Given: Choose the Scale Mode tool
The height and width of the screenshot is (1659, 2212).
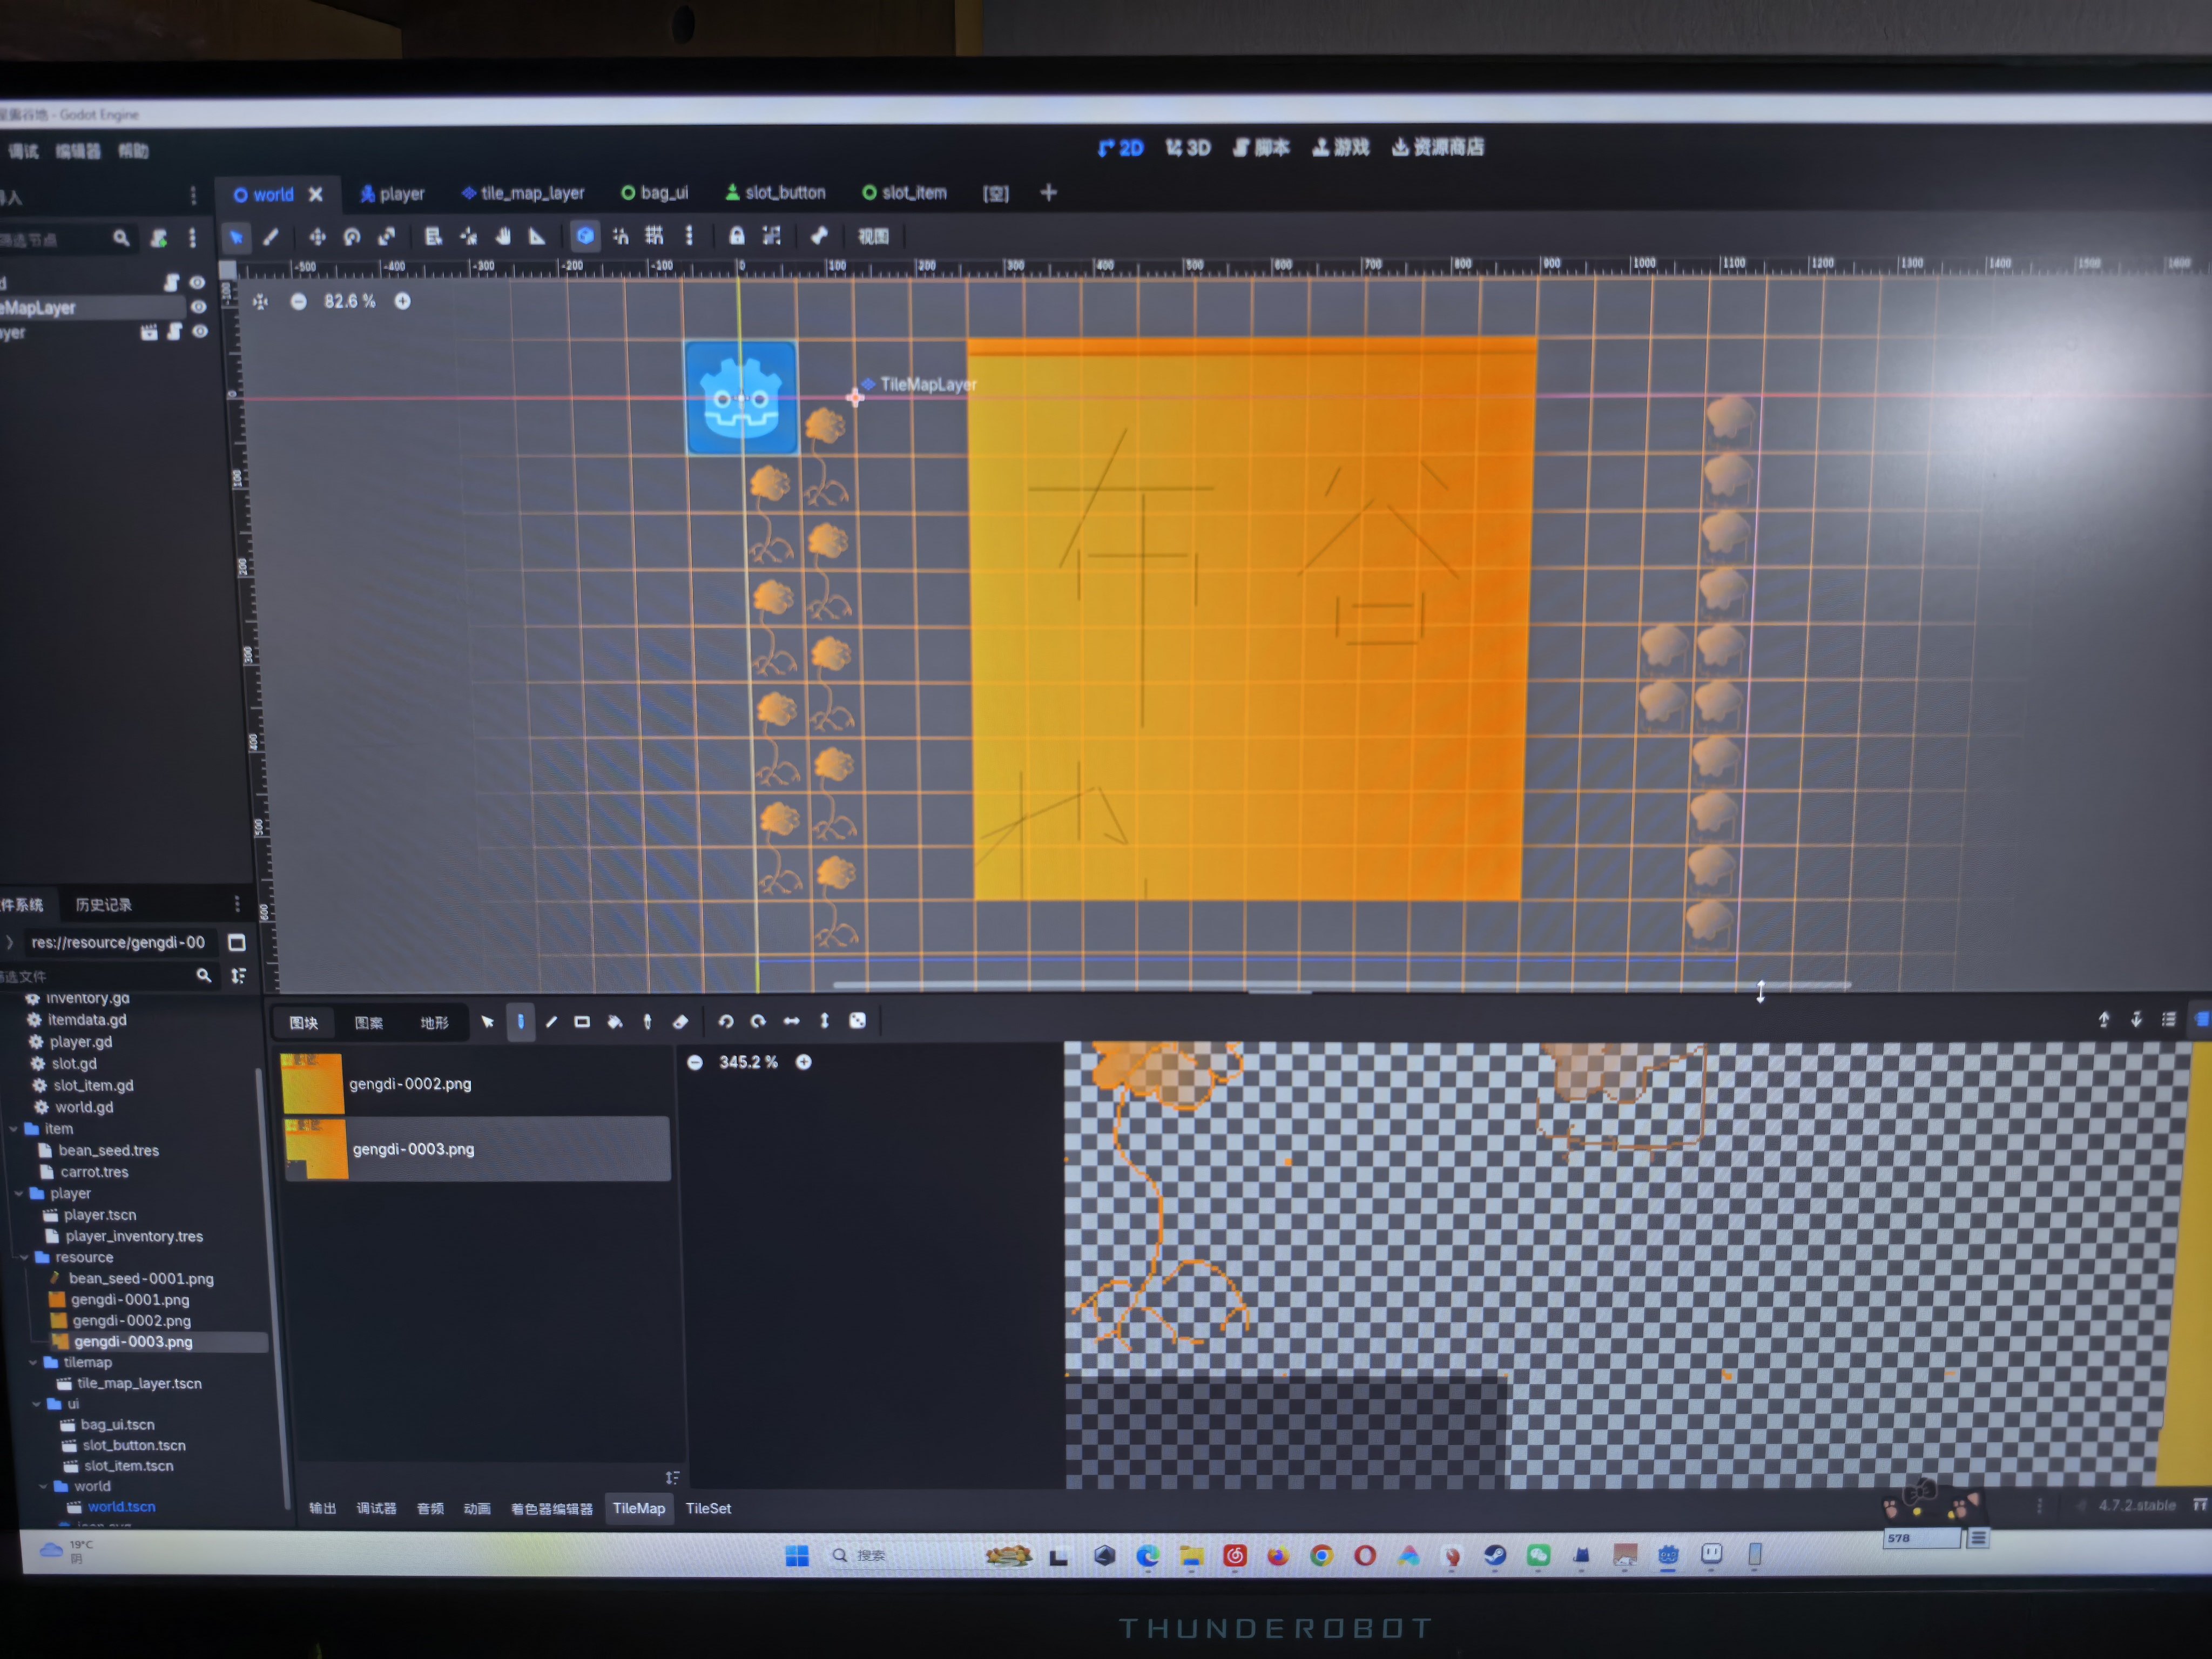Looking at the screenshot, I should coord(387,237).
